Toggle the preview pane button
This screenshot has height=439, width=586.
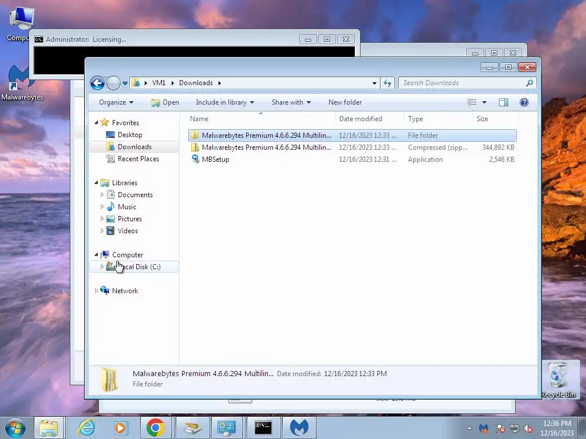(x=504, y=102)
